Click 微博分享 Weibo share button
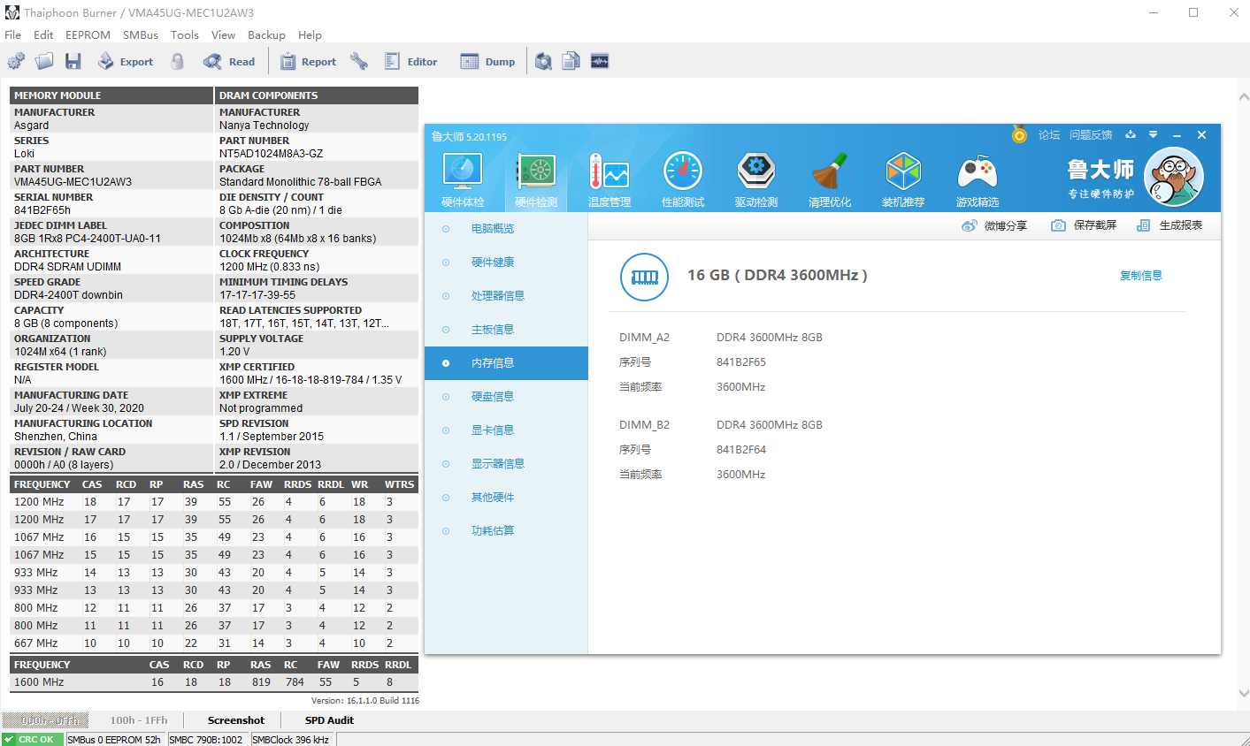 (994, 225)
